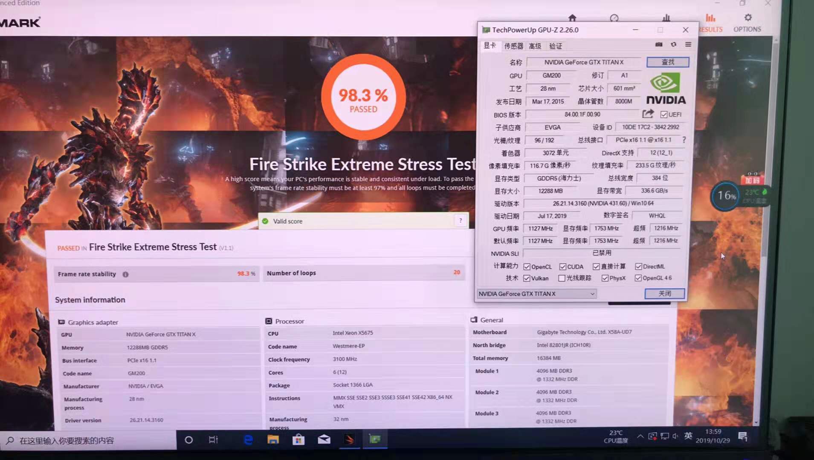Open the 3DMark Benchmarks gauge icon

pos(614,18)
